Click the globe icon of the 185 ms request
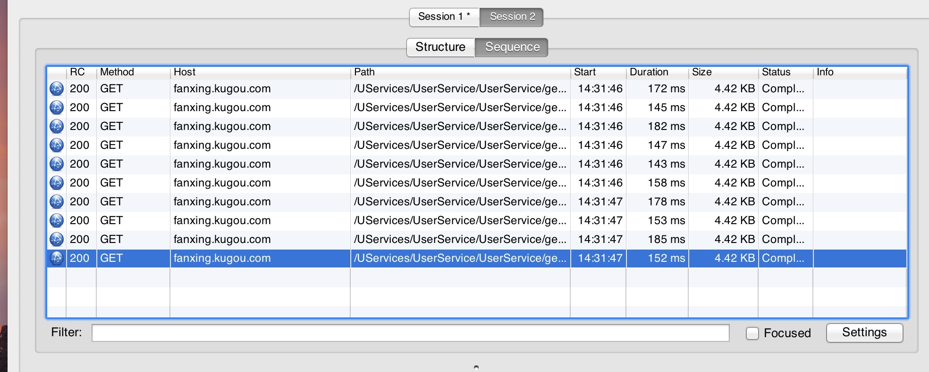Screen dimensions: 929x372 (x=57, y=239)
